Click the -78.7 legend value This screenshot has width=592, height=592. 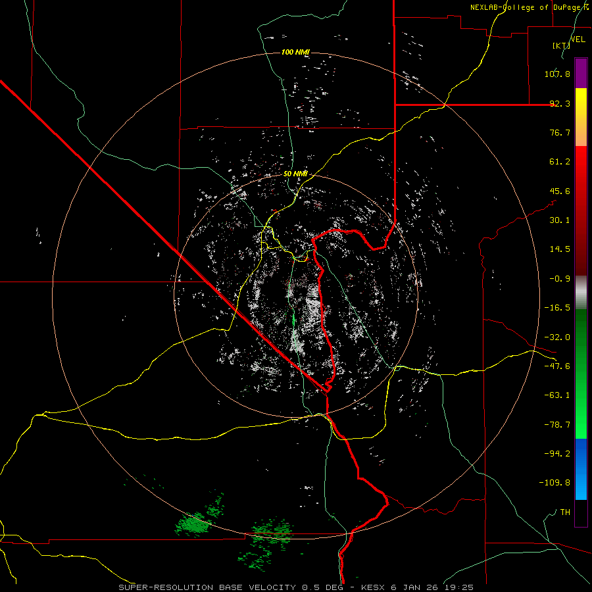pyautogui.click(x=557, y=425)
